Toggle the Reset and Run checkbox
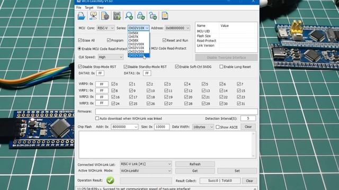 click(x=164, y=40)
